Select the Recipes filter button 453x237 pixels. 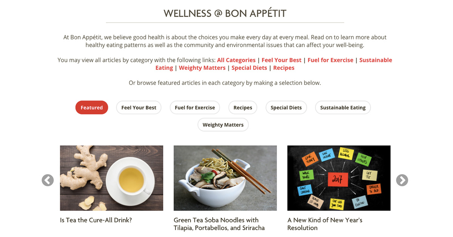click(243, 108)
